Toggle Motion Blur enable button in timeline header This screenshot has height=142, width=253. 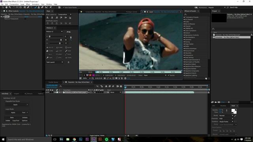[113, 86]
